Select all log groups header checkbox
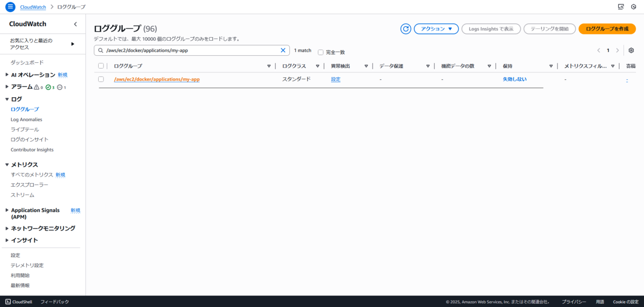 (x=101, y=66)
